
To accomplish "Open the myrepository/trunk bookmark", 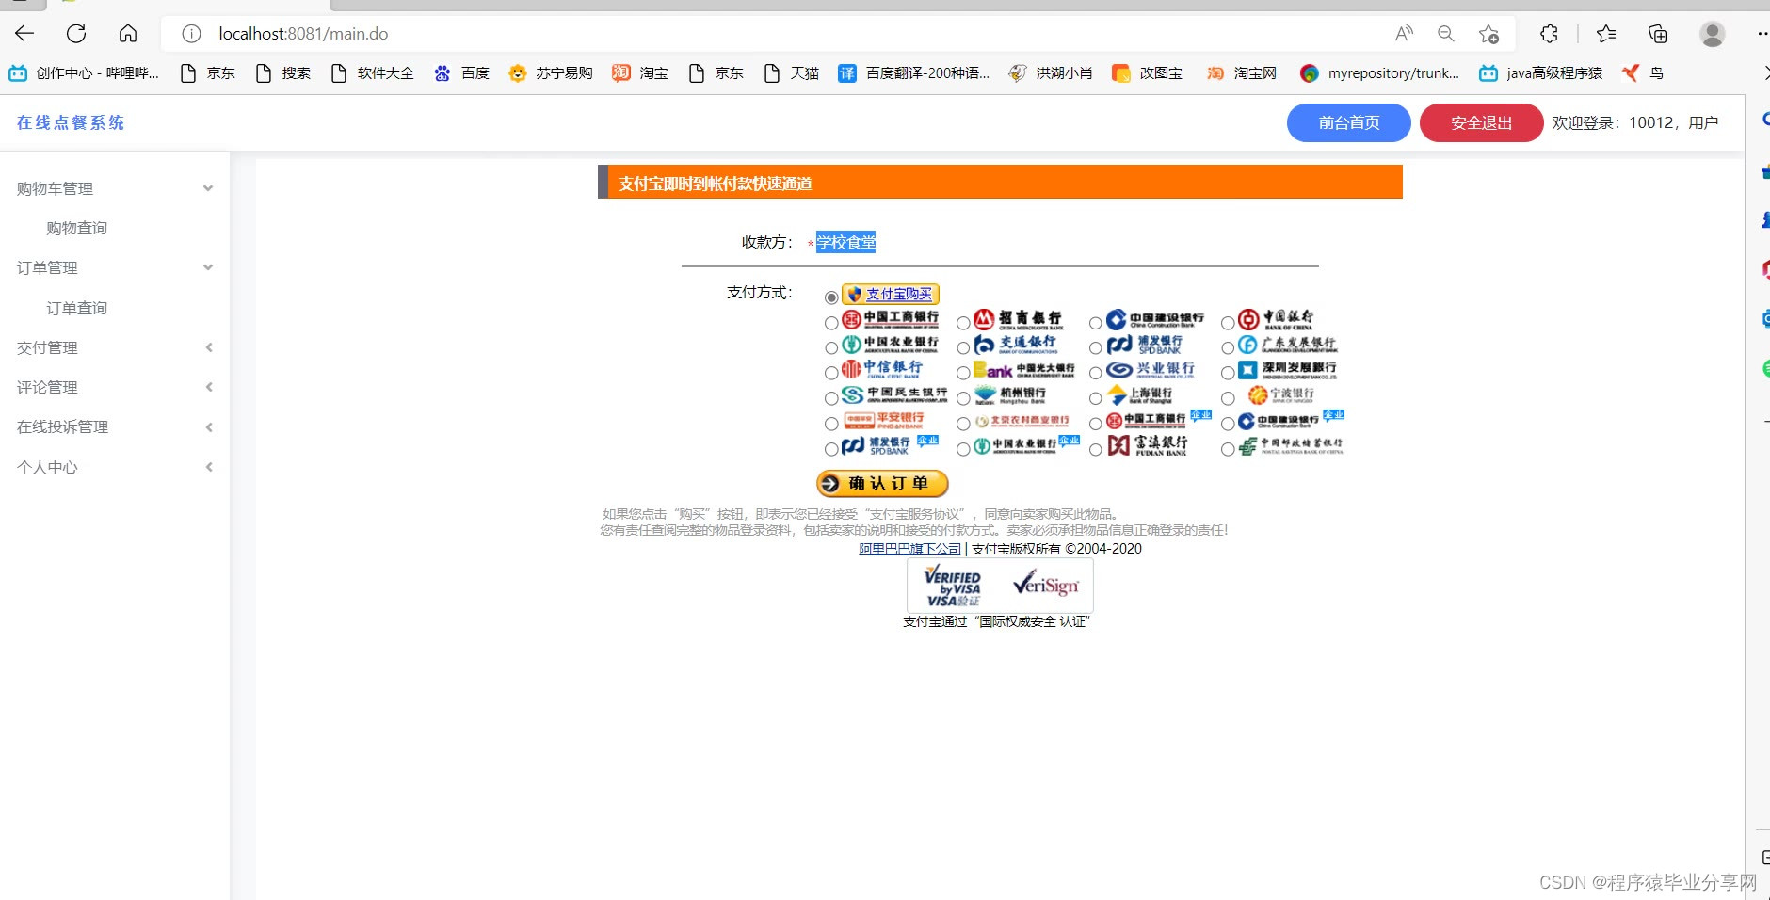I will point(1379,73).
